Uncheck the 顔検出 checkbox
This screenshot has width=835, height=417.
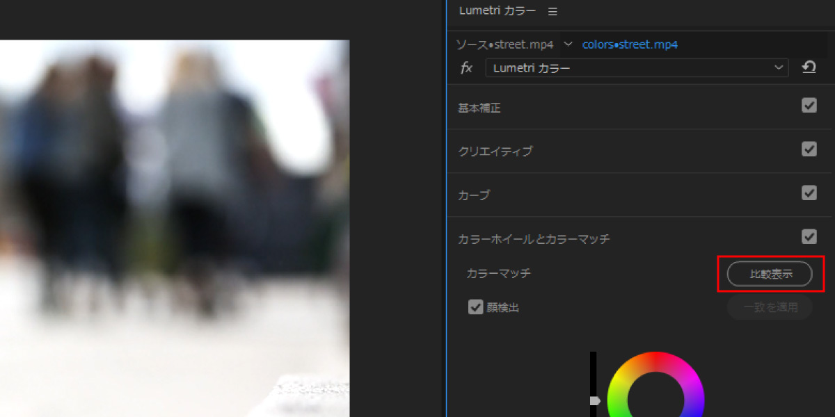475,306
